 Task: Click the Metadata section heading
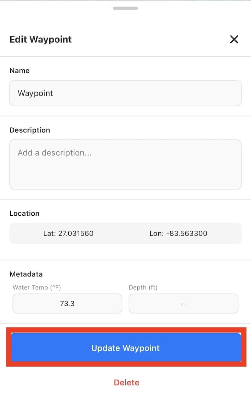(26, 274)
